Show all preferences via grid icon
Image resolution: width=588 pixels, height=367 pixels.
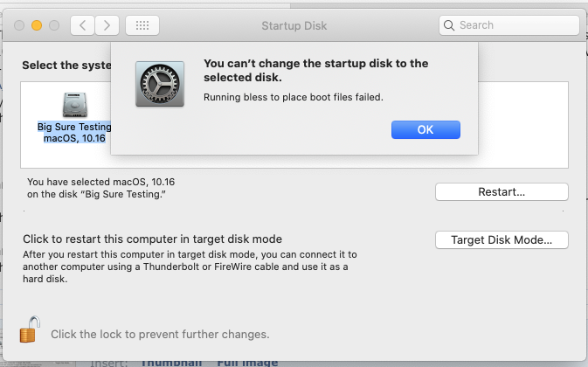coord(142,25)
